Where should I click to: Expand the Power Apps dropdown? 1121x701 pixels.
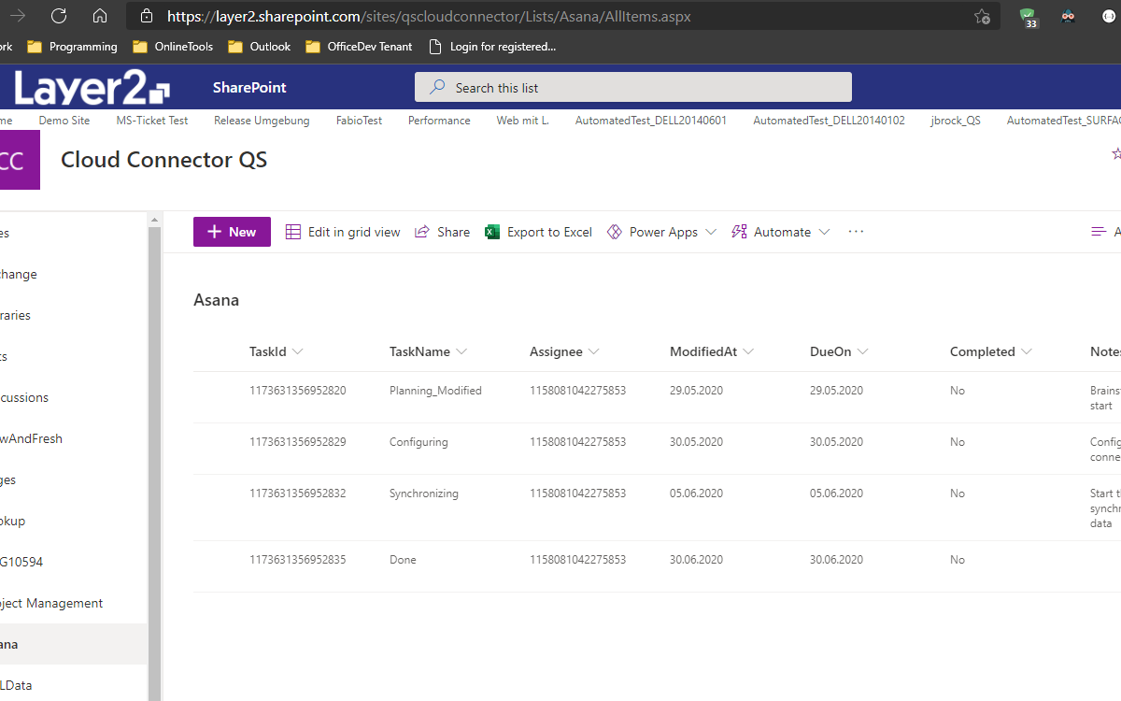tap(711, 232)
